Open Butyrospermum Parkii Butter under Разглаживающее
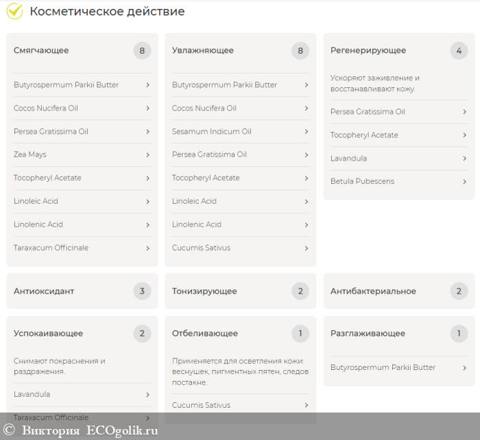Image resolution: width=480 pixels, height=440 pixels. (x=383, y=368)
